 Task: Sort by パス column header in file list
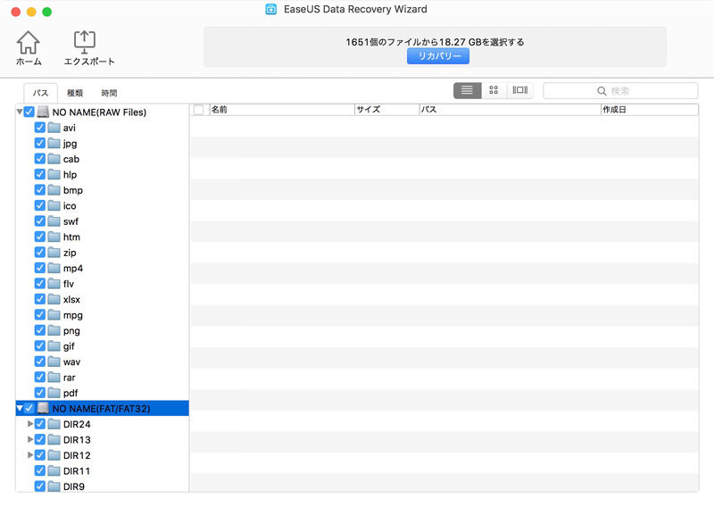pyautogui.click(x=510, y=110)
